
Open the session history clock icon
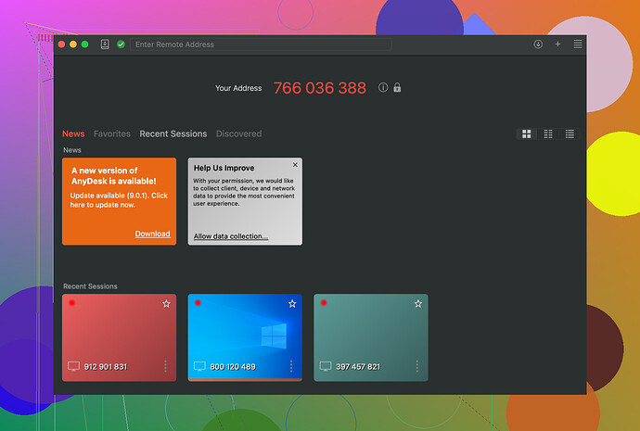pyautogui.click(x=538, y=44)
